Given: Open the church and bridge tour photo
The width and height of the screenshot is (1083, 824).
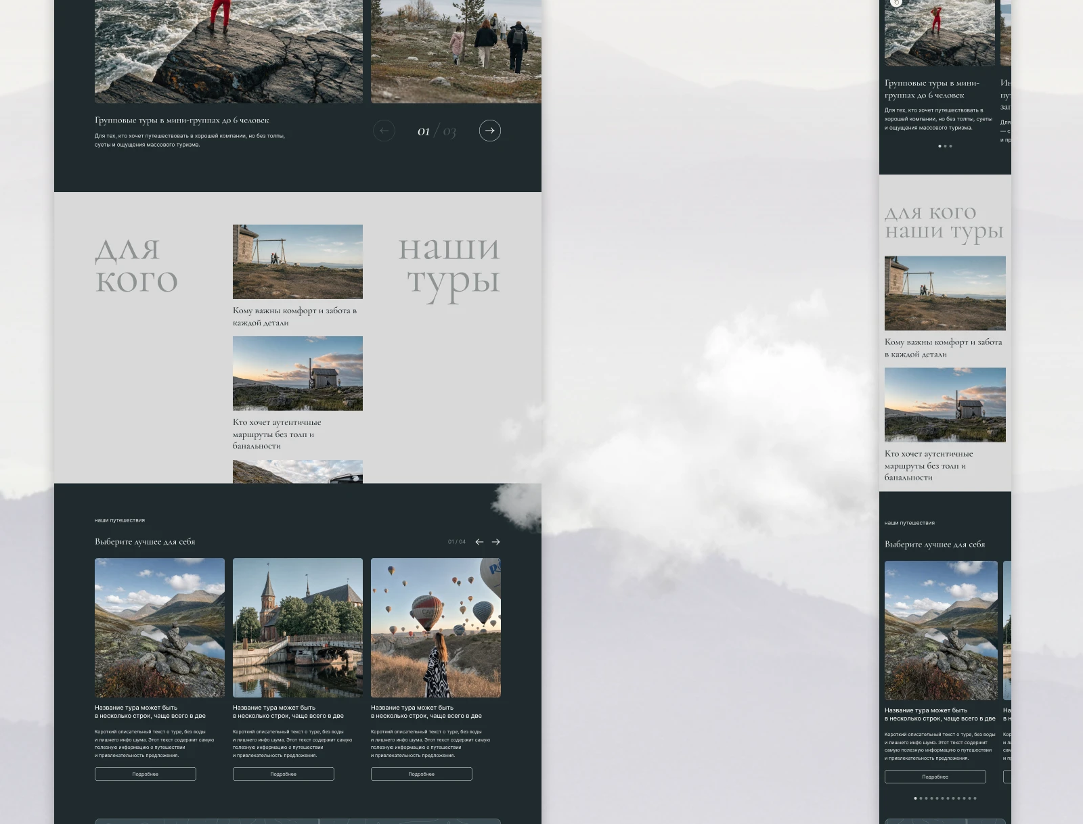Looking at the screenshot, I should pos(298,628).
